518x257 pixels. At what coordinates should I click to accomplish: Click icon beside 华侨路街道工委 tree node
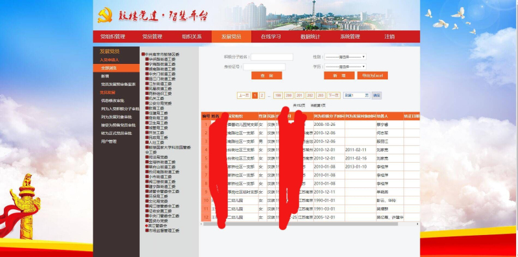147,59
